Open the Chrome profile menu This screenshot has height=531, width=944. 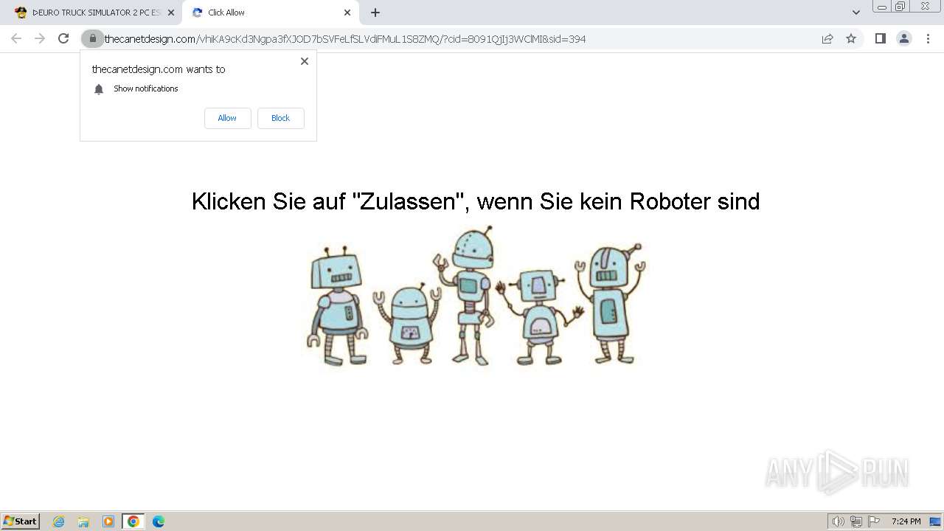pyautogui.click(x=904, y=38)
